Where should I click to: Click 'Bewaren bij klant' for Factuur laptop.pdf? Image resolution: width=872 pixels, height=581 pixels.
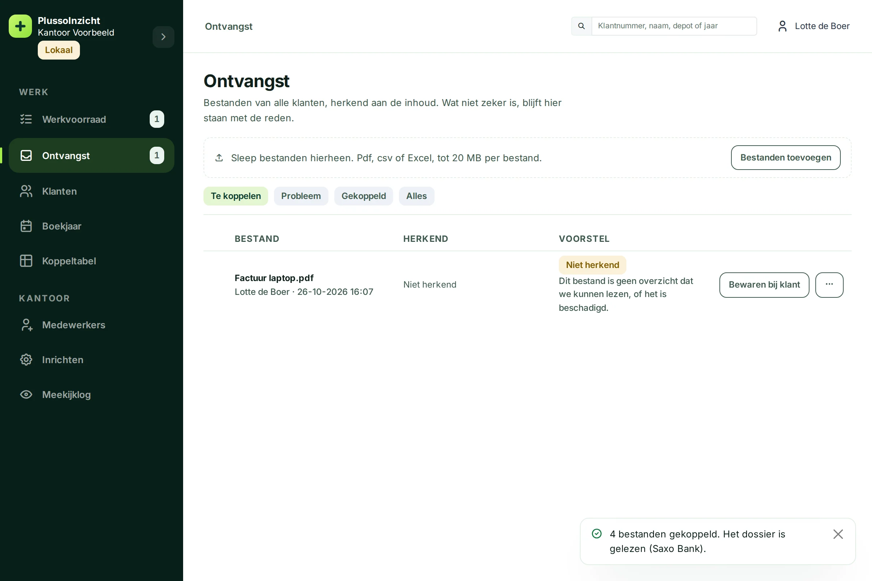click(764, 285)
